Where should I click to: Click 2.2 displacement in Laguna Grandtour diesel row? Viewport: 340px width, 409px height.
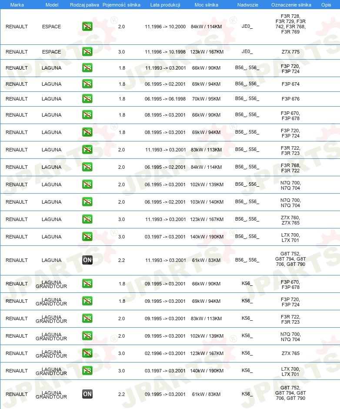tap(121, 394)
